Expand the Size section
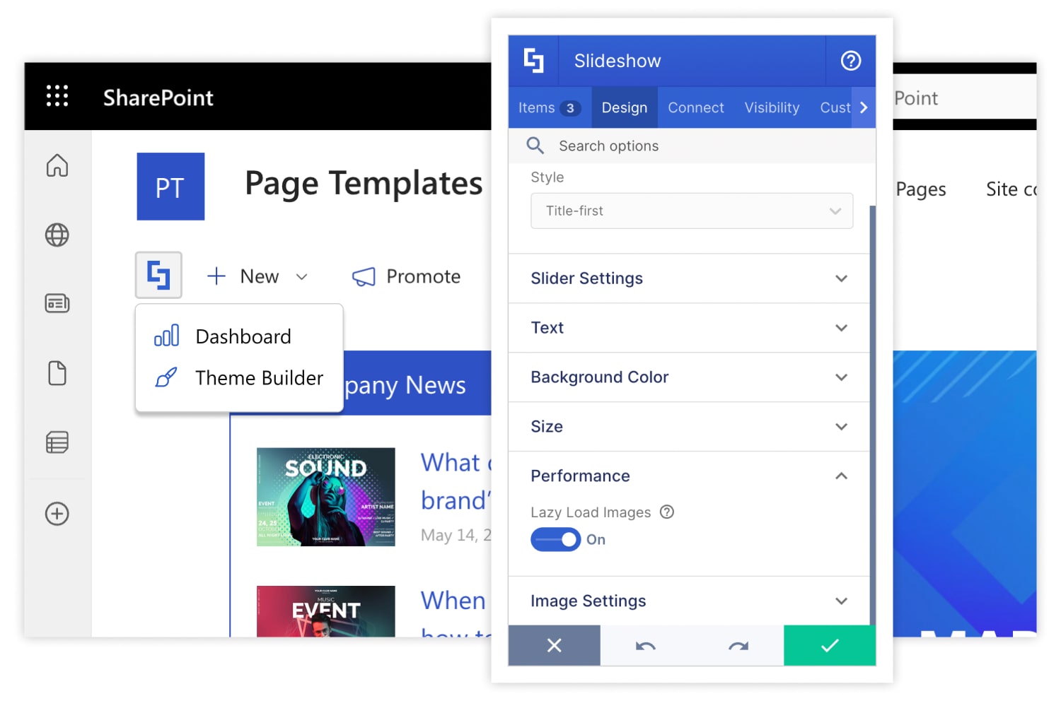The height and width of the screenshot is (701, 1061). point(689,427)
